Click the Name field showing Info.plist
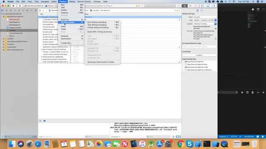 205,17
